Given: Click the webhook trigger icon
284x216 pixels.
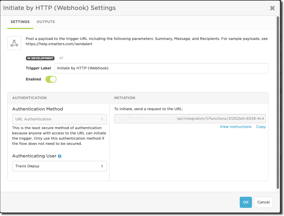Looking at the screenshot, I should click(14, 43).
